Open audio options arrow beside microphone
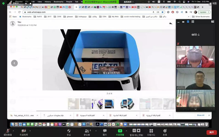Screen dimensions: 219x137 tap(13, 131)
